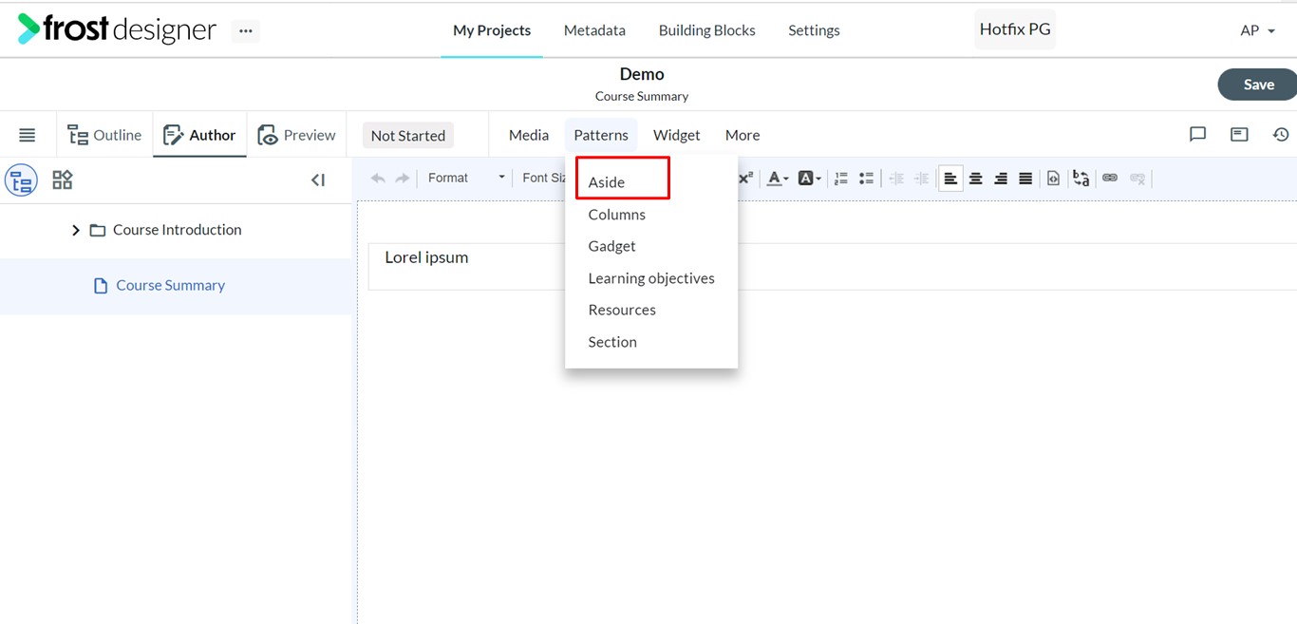1297x624 pixels.
Task: Click the Demo project title
Action: click(x=642, y=74)
